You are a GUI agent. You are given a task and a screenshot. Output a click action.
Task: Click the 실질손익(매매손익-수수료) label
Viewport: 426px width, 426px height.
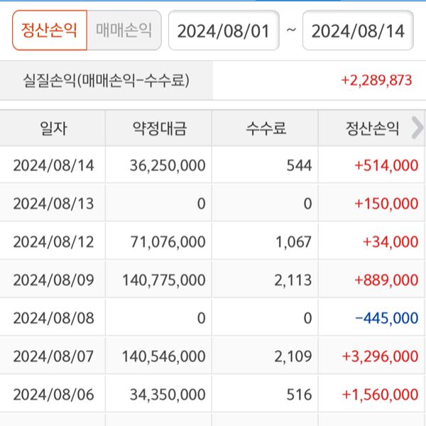[106, 80]
